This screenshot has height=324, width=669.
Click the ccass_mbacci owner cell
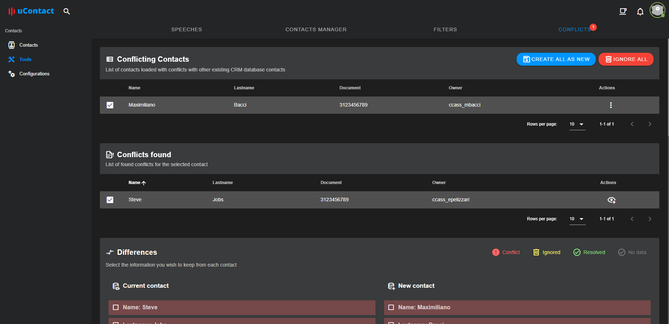tap(465, 105)
